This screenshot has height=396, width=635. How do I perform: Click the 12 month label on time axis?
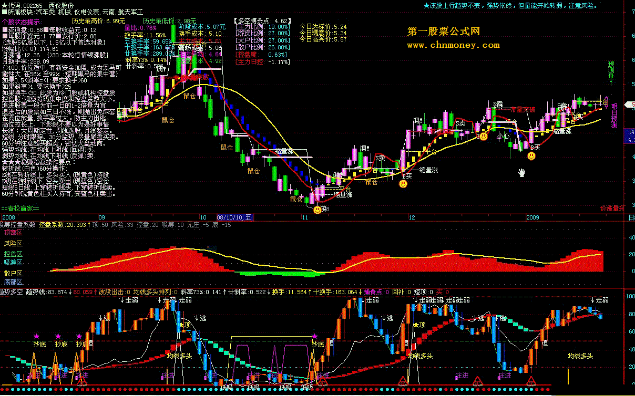(412, 216)
